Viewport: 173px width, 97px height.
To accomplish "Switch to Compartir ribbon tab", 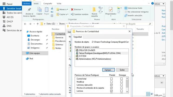I will click(48, 4).
